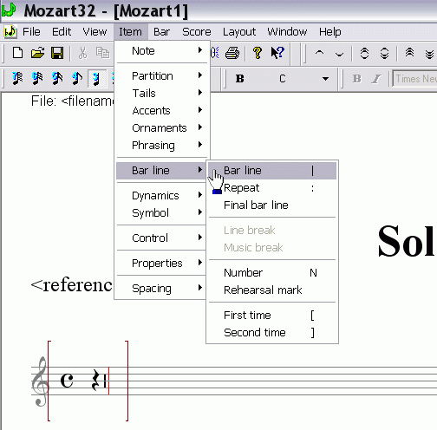Click Bar line in the Item menu
437x430 pixels.
(x=161, y=171)
